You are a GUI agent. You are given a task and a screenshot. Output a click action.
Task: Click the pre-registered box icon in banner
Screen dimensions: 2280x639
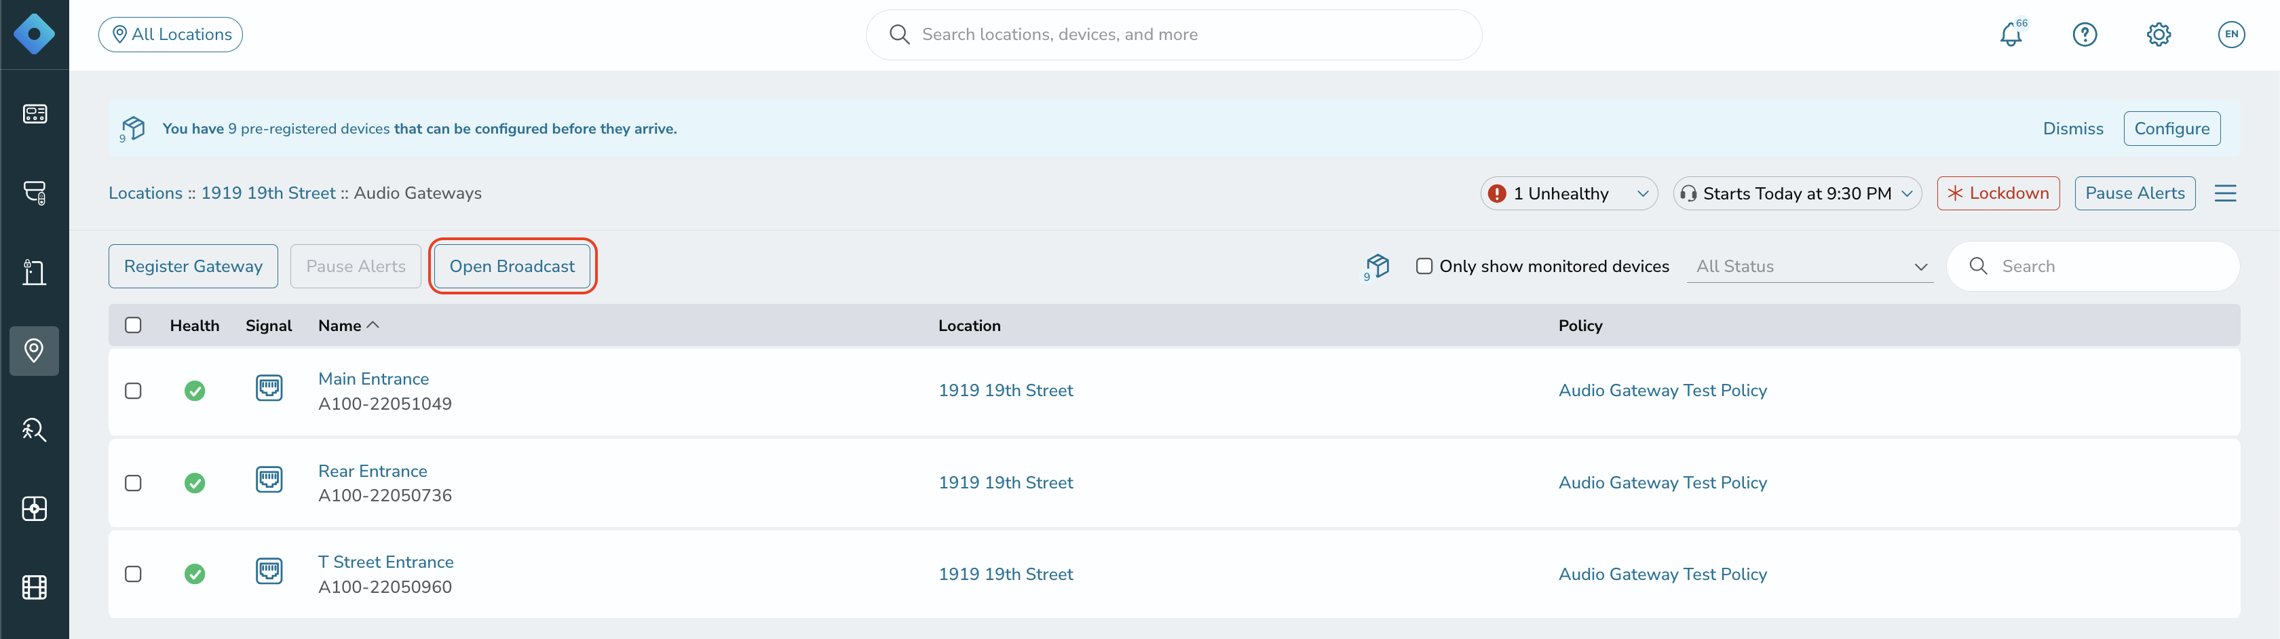click(133, 128)
